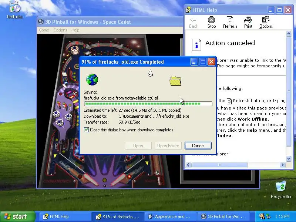This screenshot has height=222, width=296.
Task: Open the Recycle Bin desktop icon
Action: coord(281,189)
